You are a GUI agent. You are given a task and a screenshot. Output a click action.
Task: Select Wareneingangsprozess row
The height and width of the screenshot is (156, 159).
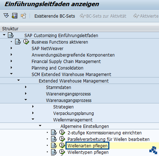click(x=68, y=94)
